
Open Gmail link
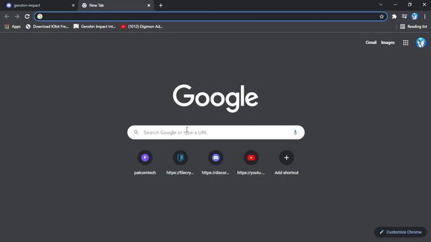pos(371,42)
